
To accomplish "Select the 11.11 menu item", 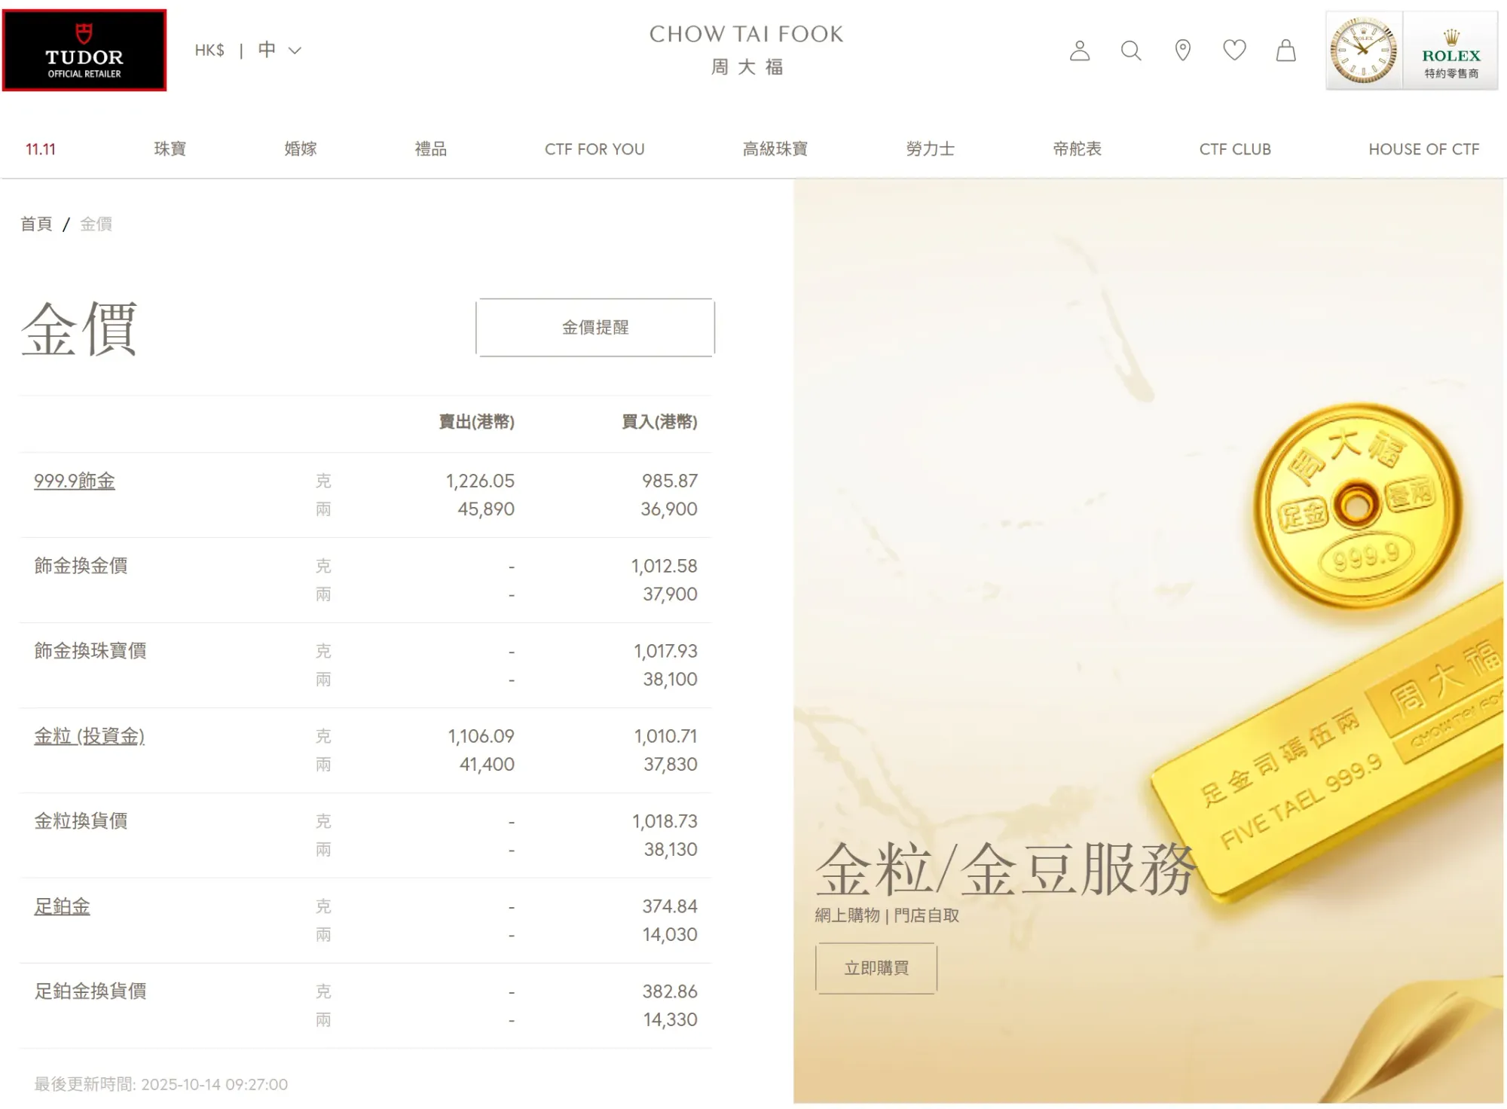I will pos(41,149).
